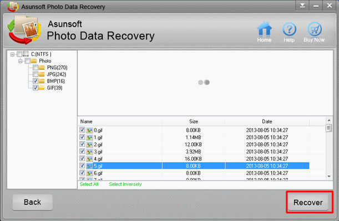
Task: Uncheck the 6.gif file checkbox
Action: (x=82, y=173)
